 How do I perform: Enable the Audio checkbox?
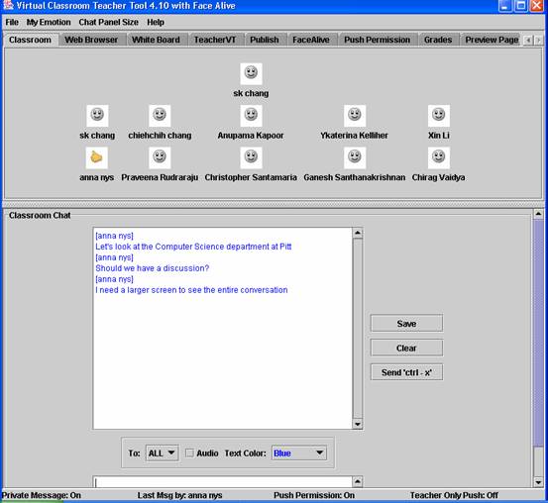pos(189,453)
